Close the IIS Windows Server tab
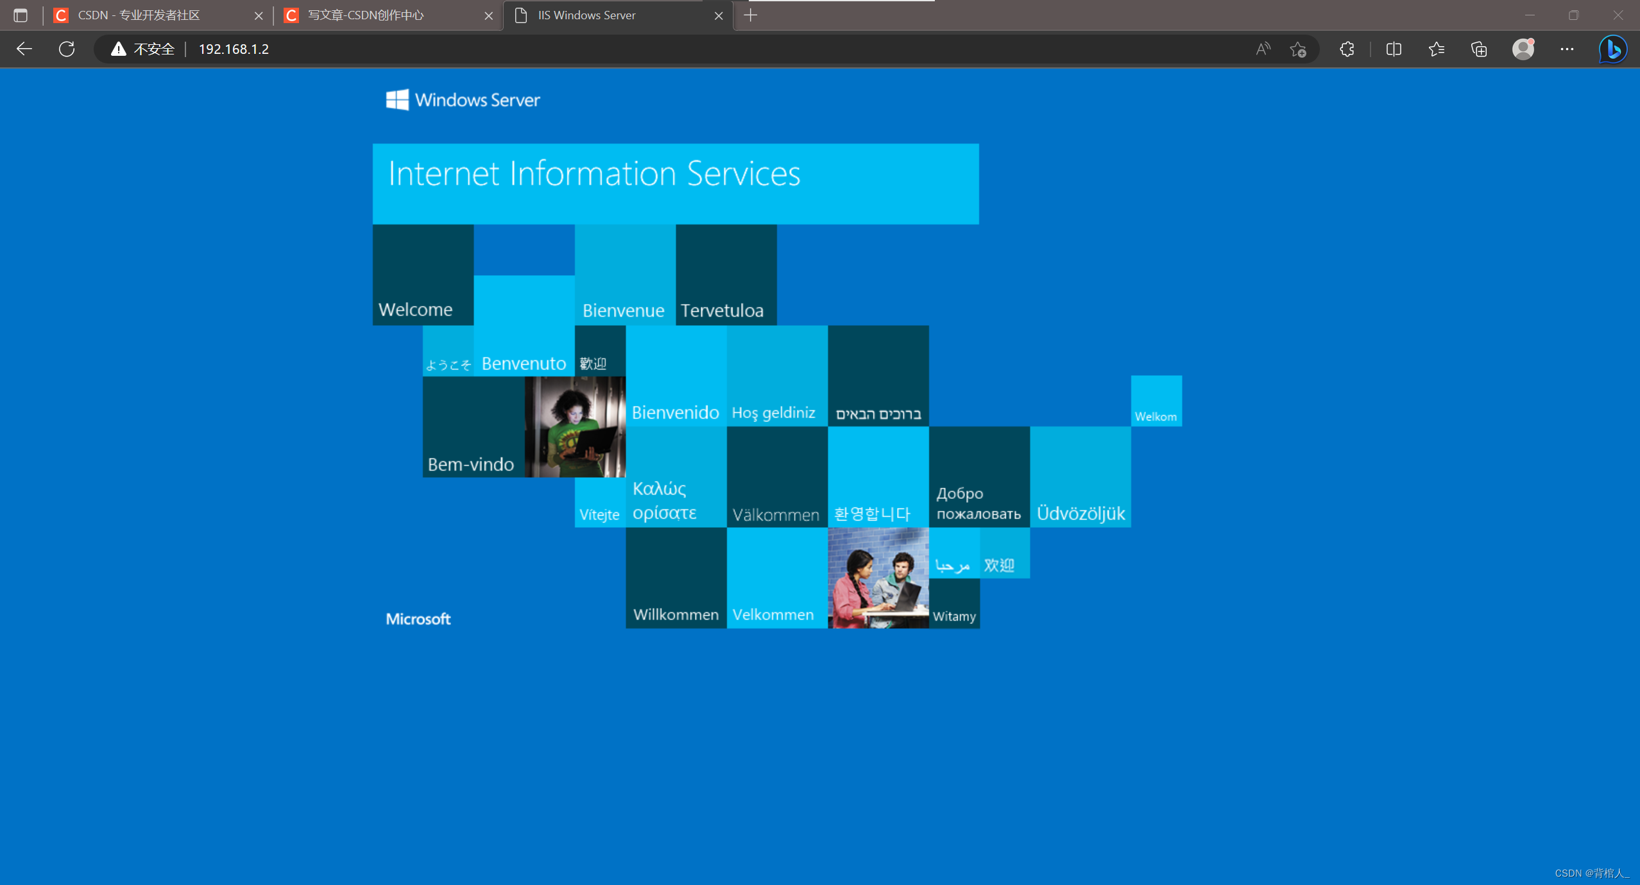Screen dimensions: 1640x885 coord(719,15)
